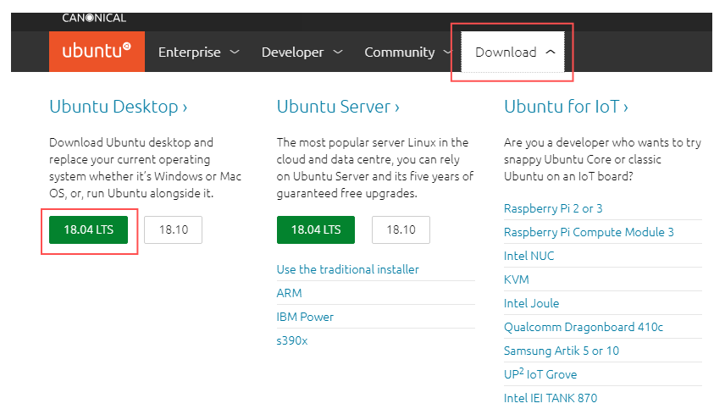
Task: Expand the Community menu
Action: click(x=408, y=52)
